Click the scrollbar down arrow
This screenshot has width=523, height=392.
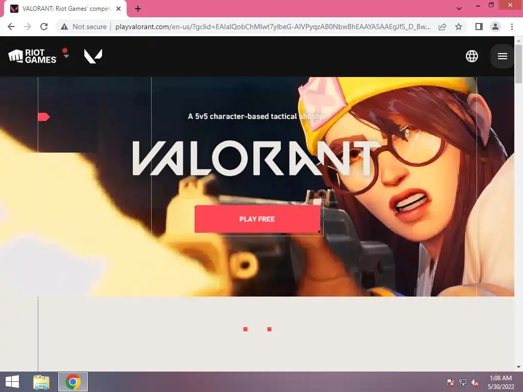click(518, 367)
